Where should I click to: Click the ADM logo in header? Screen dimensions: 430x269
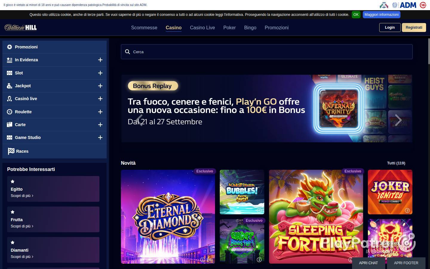tap(408, 5)
